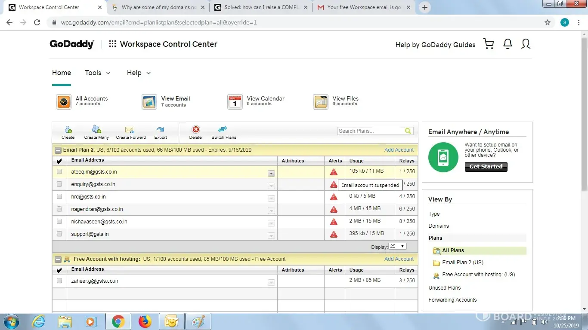Select checkbox next to support@gsts.in
Image resolution: width=588 pixels, height=330 pixels.
pos(59,234)
